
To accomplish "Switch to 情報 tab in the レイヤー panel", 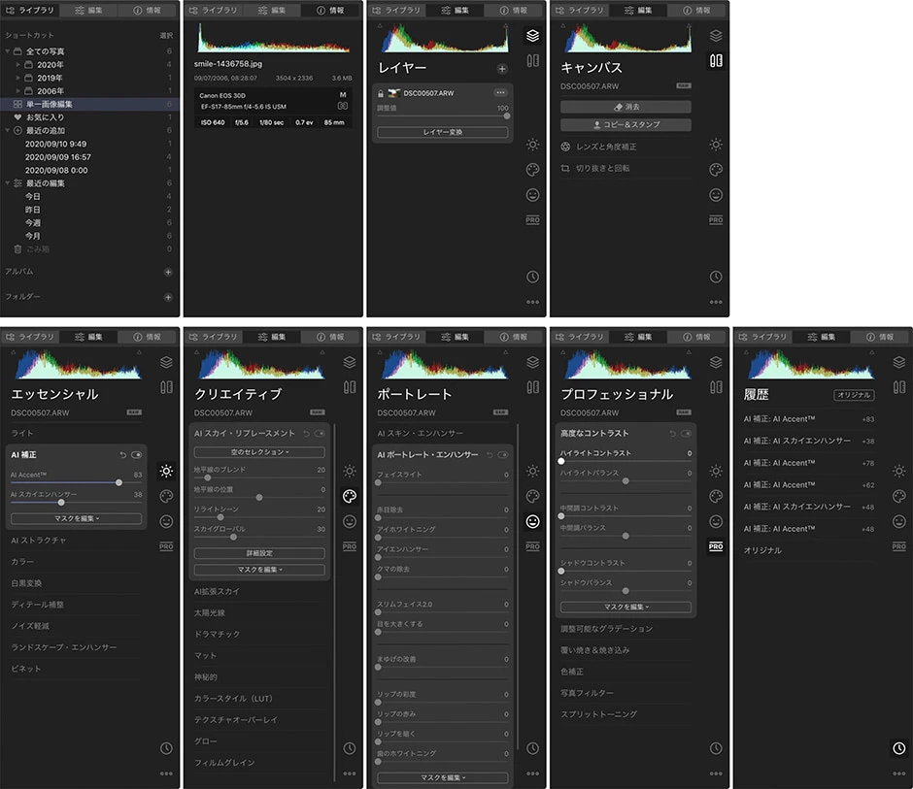I will [x=514, y=11].
